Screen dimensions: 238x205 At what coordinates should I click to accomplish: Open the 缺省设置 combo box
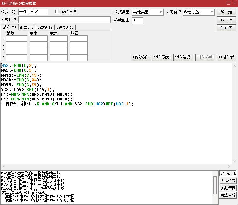point(199,12)
